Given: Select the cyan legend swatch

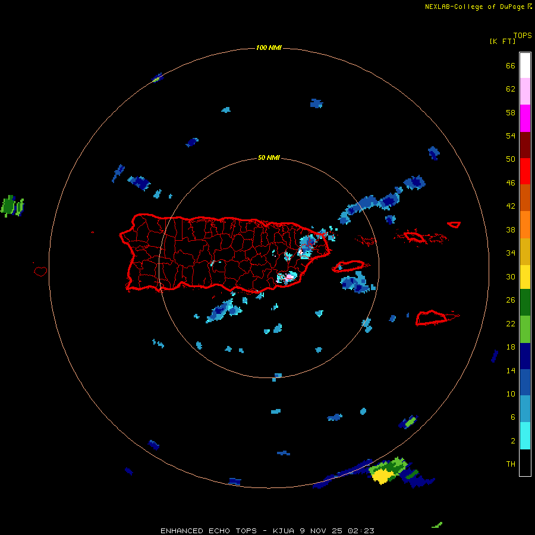Looking at the screenshot, I should (525, 436).
